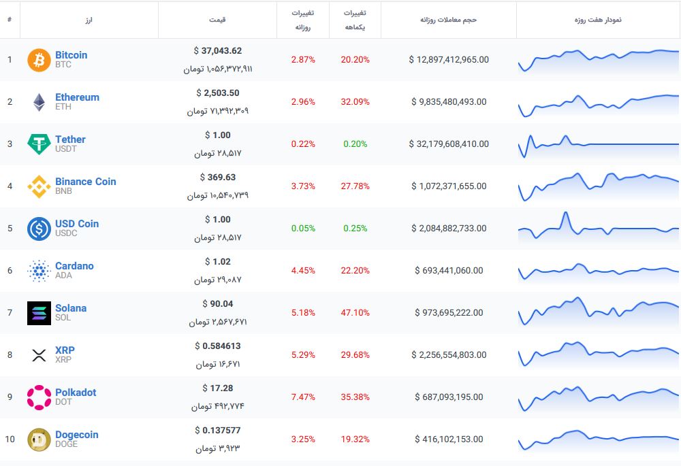Image resolution: width=681 pixels, height=466 pixels.
Task: Click the Tether seven-day sparkline chart
Action: pos(598,144)
